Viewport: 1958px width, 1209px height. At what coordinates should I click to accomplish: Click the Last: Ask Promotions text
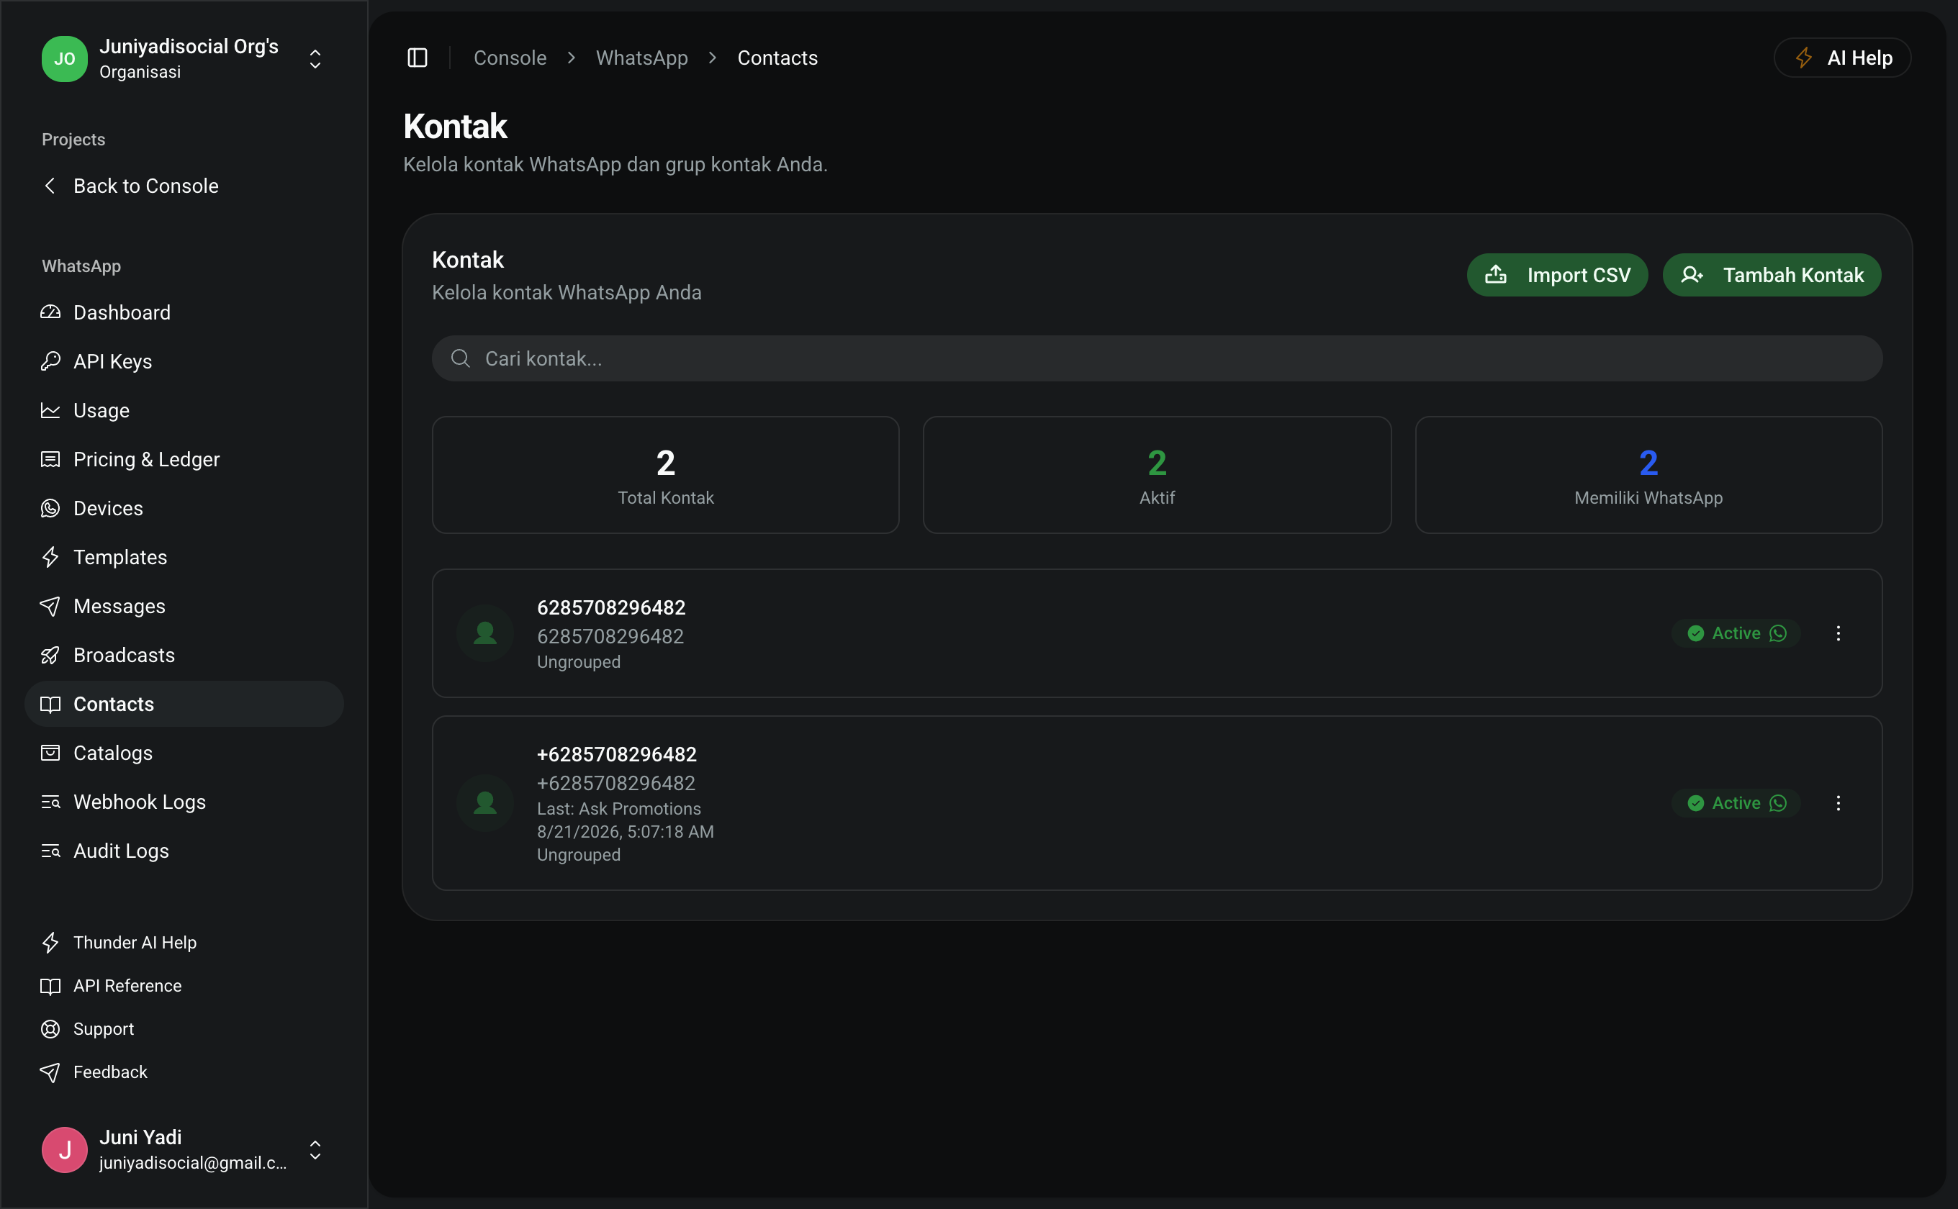coord(619,808)
